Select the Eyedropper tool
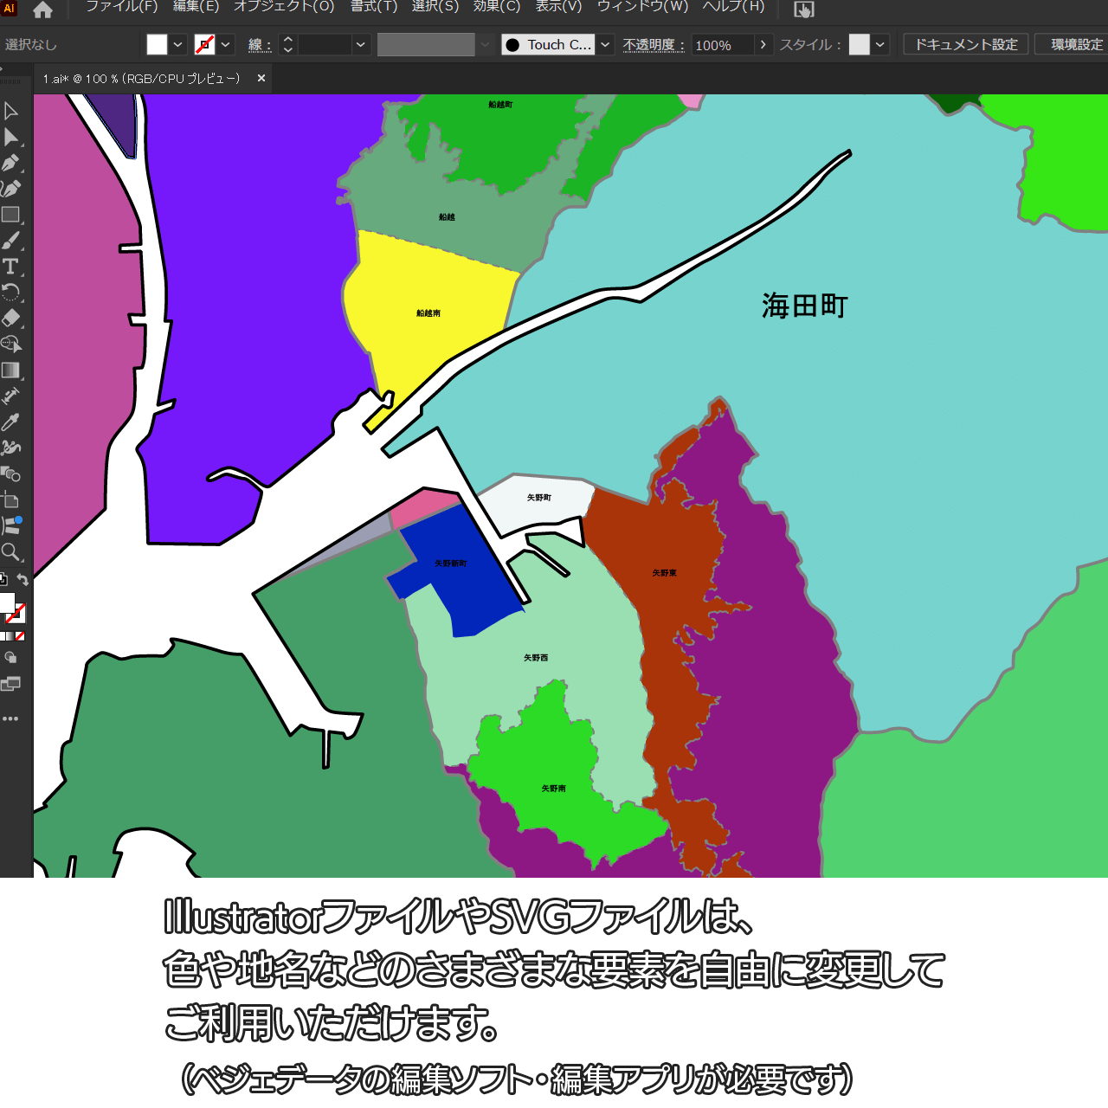This screenshot has width=1108, height=1108. click(x=11, y=422)
